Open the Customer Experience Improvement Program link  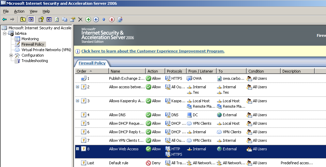coord(153,51)
